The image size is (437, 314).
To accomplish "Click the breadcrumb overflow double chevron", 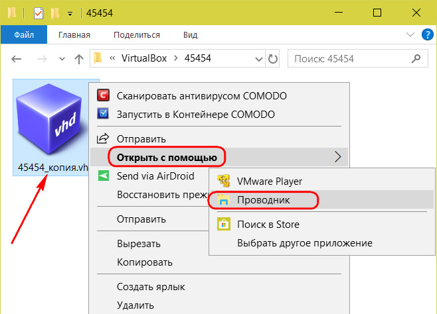I will click(x=112, y=58).
